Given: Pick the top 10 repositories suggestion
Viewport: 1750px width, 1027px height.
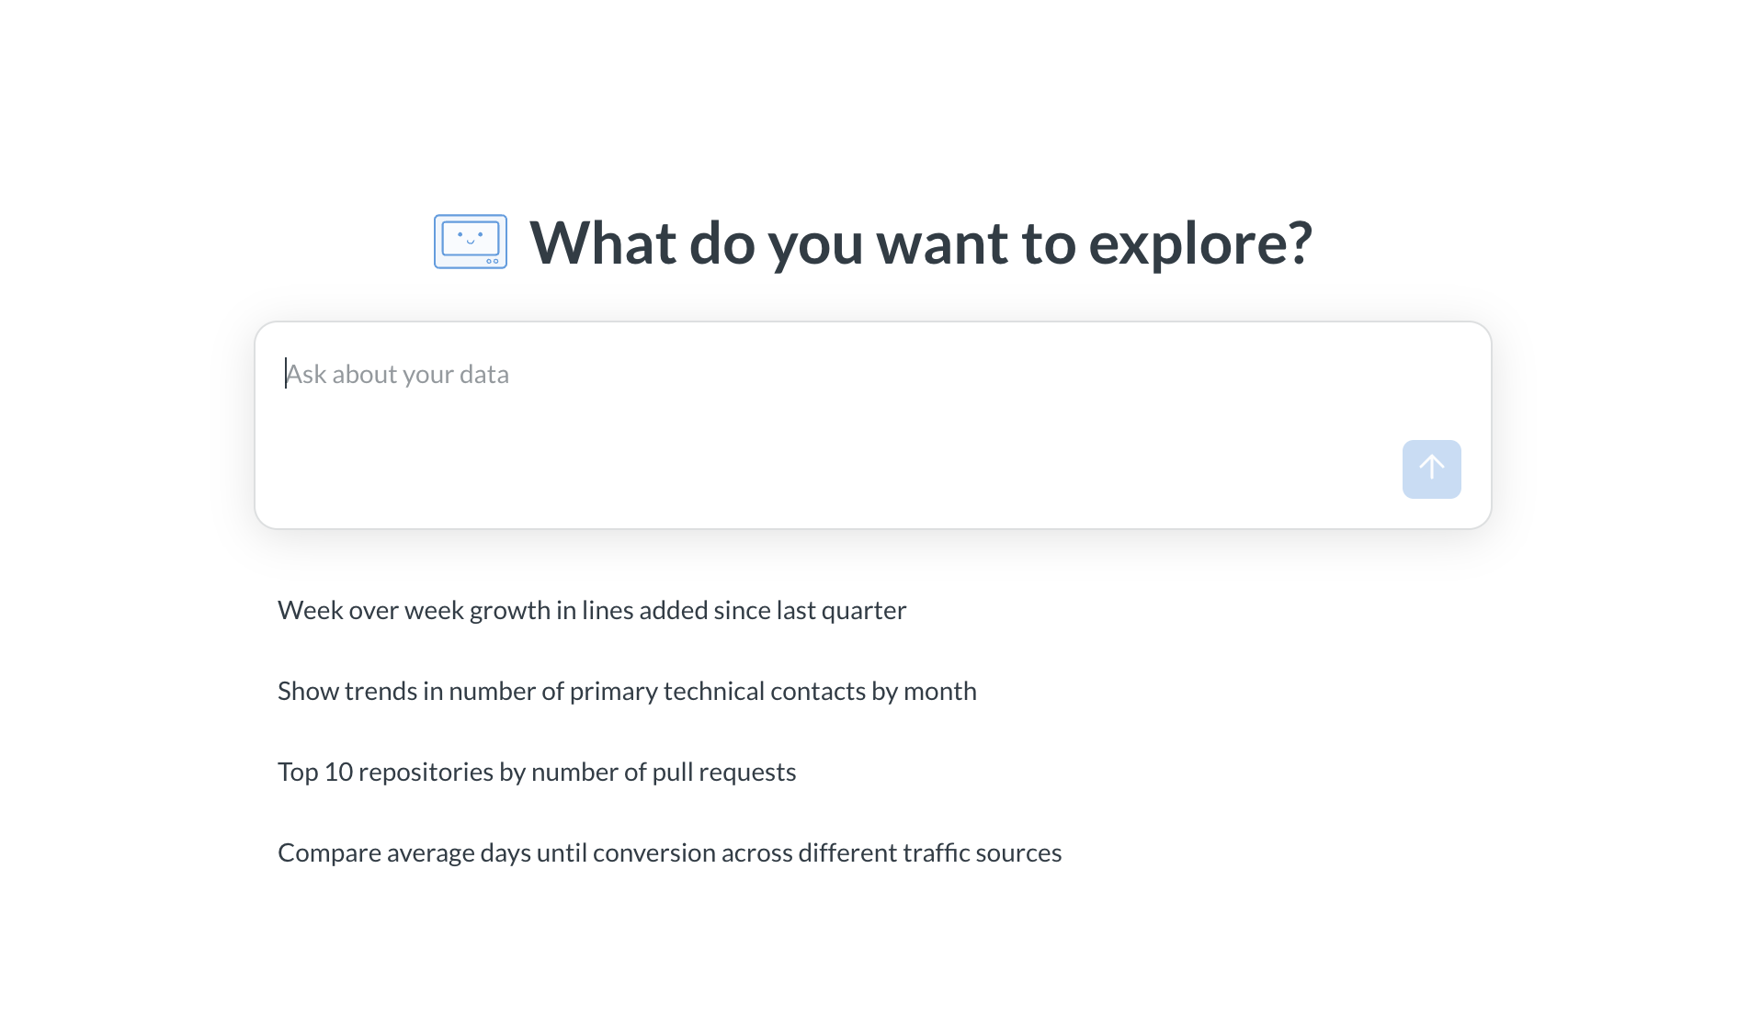Looking at the screenshot, I should pos(537,773).
